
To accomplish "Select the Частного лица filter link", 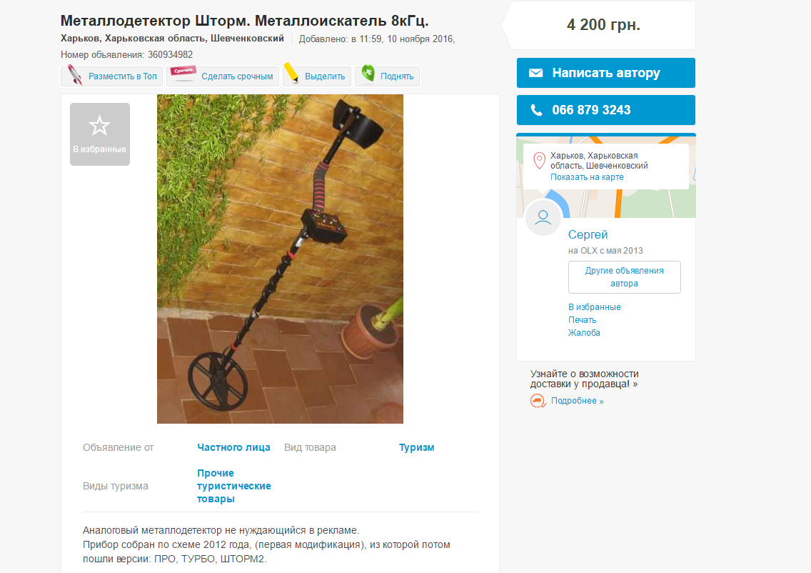I will coord(233,447).
